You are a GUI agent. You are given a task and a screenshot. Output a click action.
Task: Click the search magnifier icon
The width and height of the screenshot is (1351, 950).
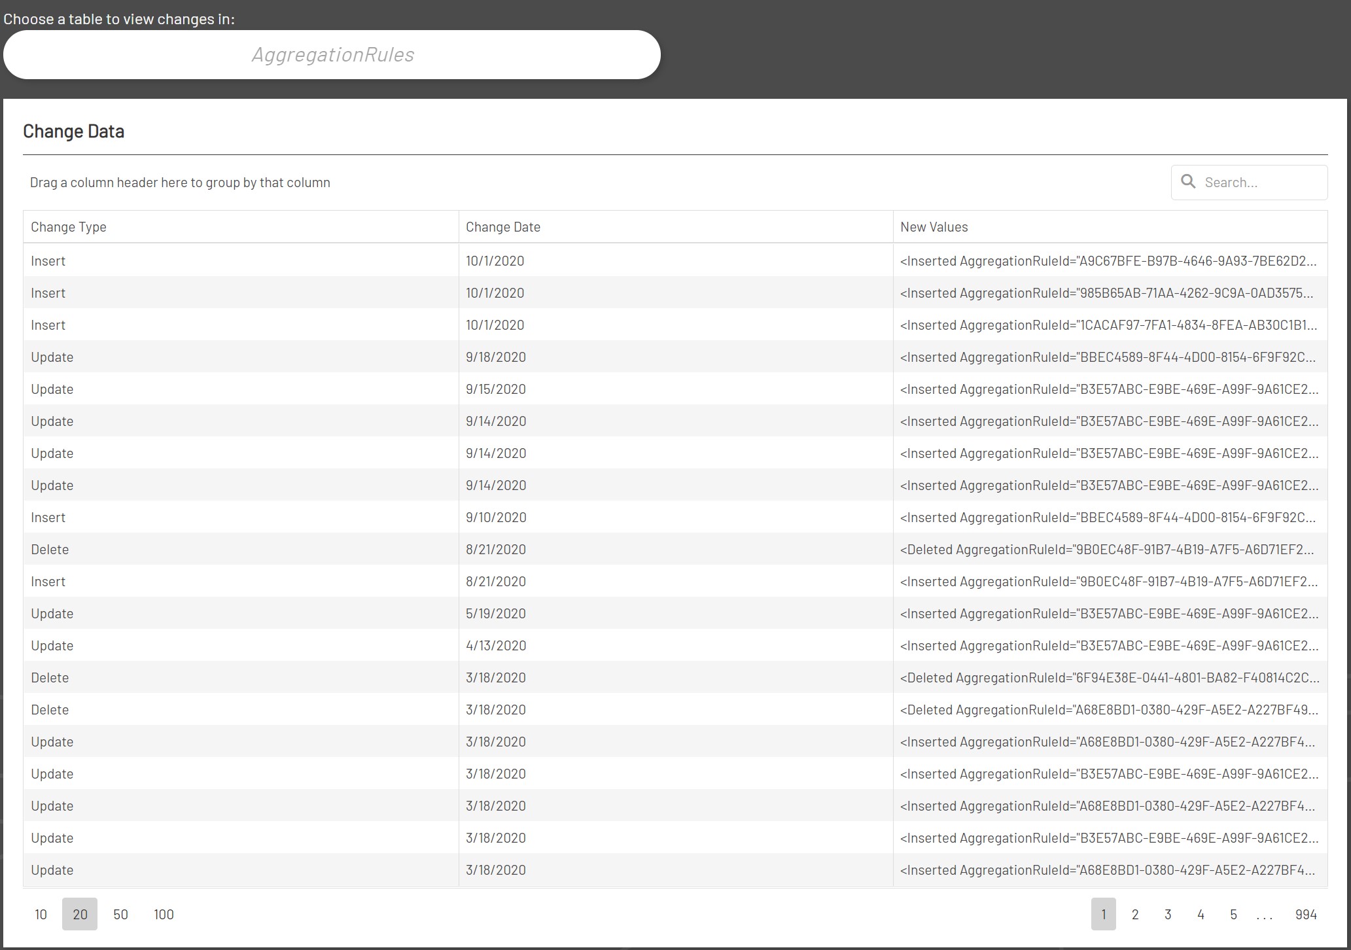point(1189,182)
